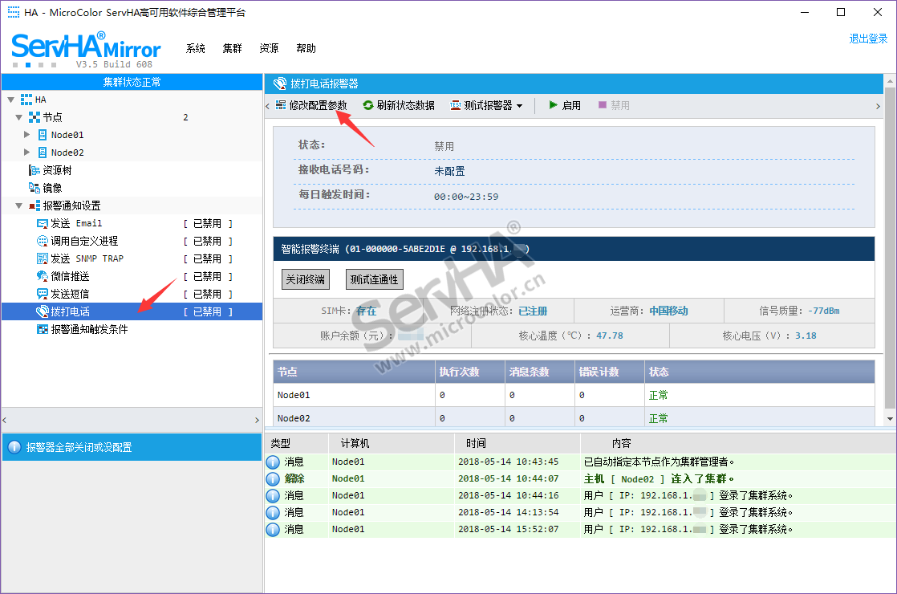Click the 资源树 icon in sidebar

click(x=34, y=170)
